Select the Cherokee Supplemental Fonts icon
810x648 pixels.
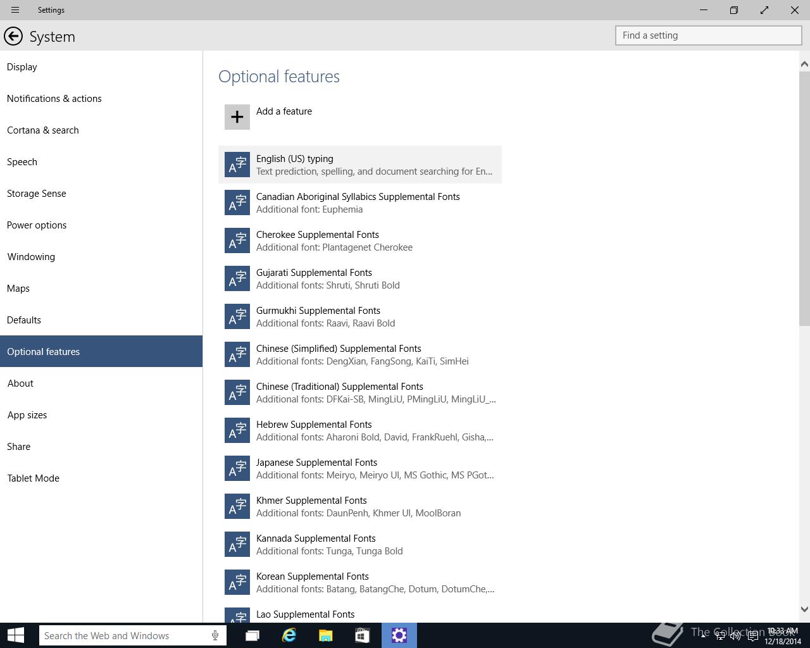click(x=237, y=240)
